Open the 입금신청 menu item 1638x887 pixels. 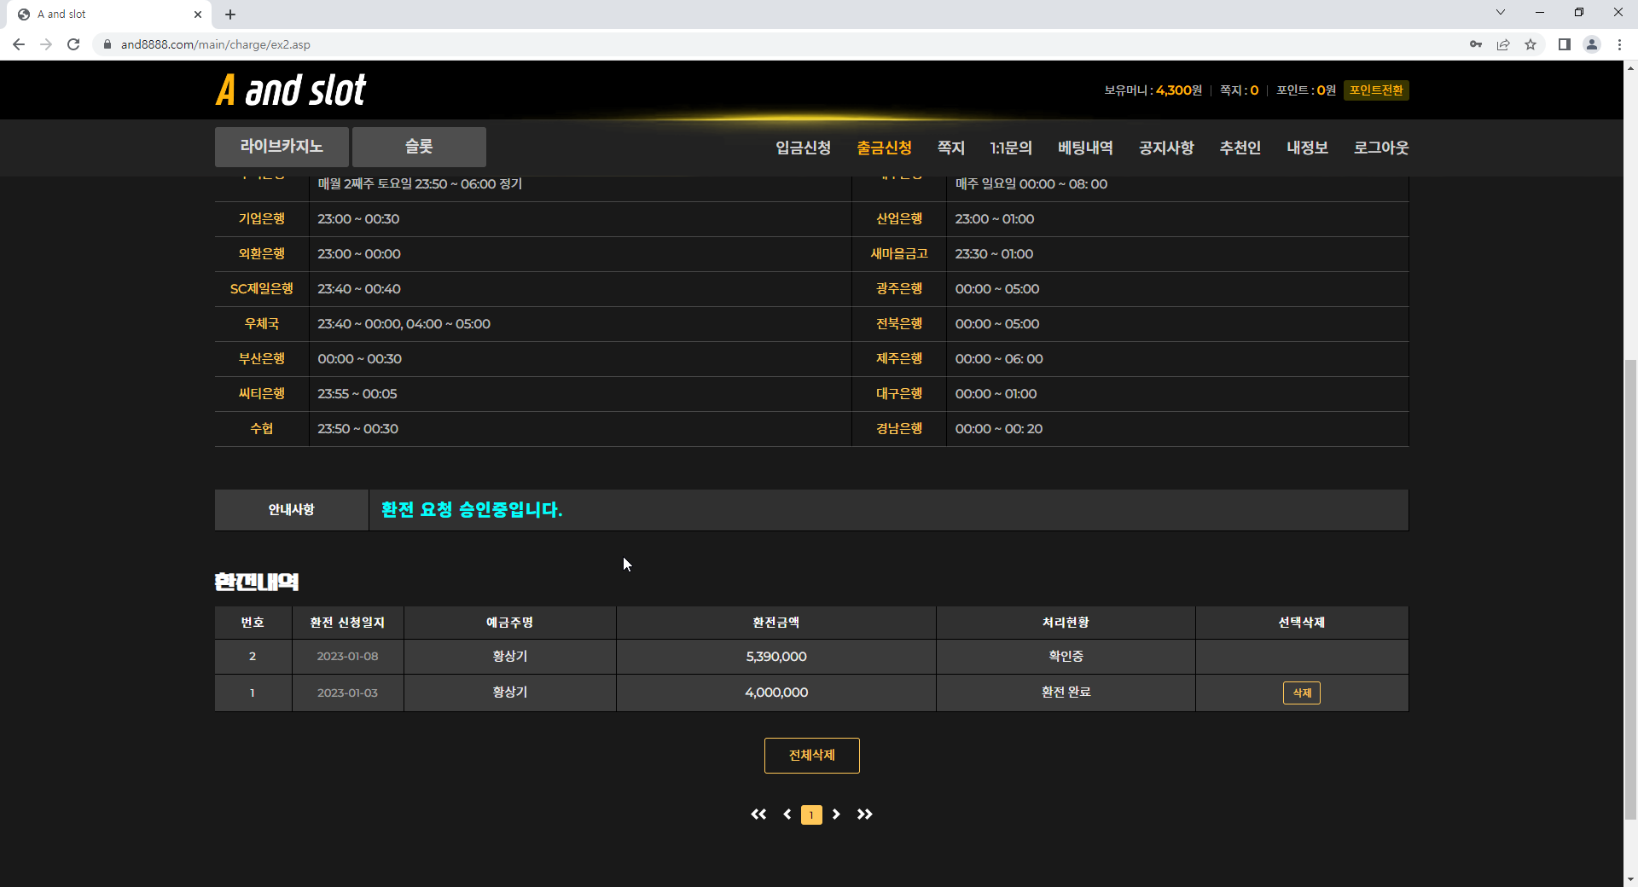point(803,148)
